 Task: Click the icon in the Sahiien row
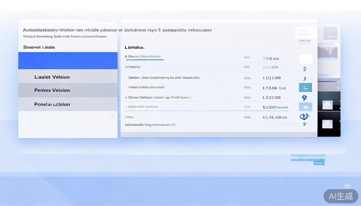pyautogui.click(x=305, y=79)
